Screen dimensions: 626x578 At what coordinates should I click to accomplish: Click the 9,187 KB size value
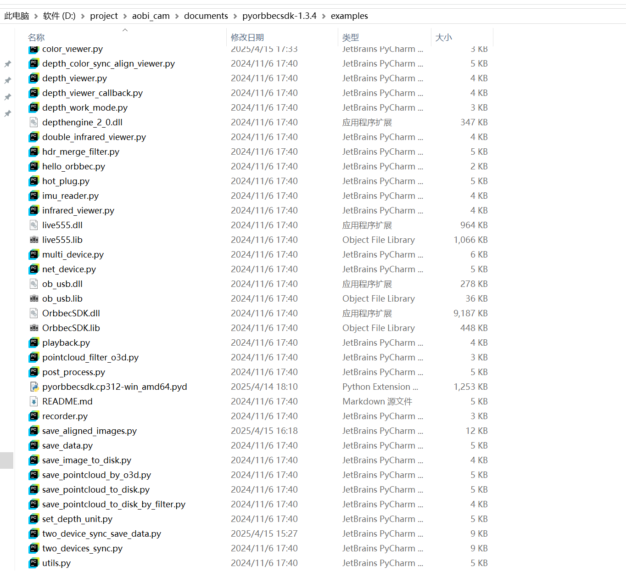click(470, 313)
